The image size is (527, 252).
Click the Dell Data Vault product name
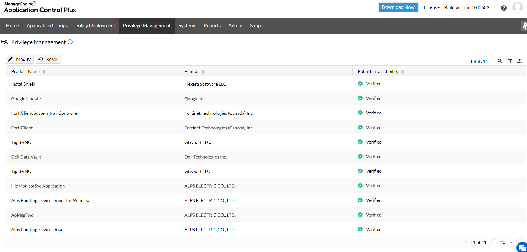point(26,157)
